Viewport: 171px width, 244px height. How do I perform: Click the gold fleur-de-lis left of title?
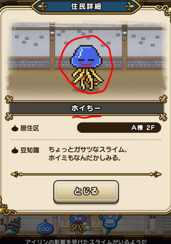(42, 6)
